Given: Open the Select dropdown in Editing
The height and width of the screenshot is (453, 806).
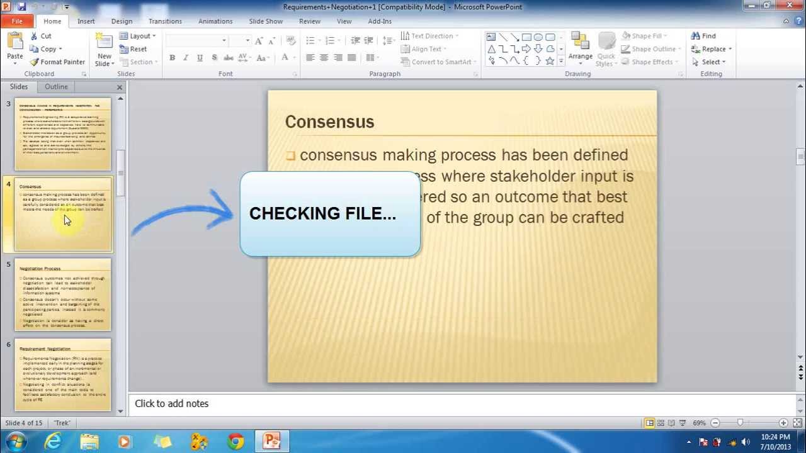Looking at the screenshot, I should (x=709, y=62).
